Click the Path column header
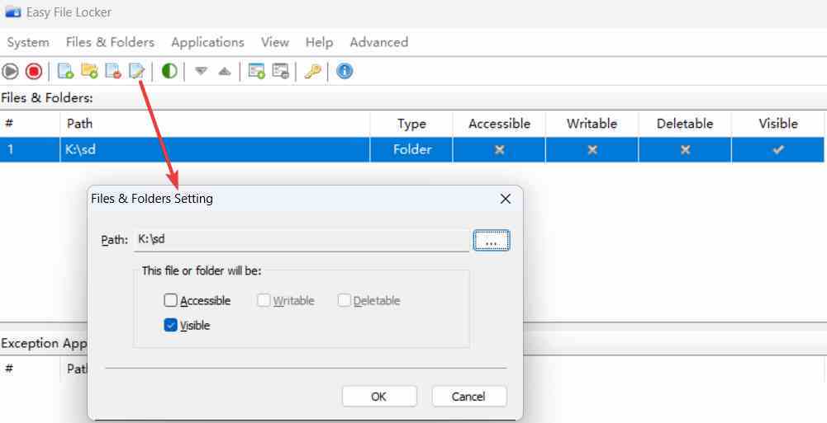Image resolution: width=827 pixels, height=423 pixels. point(215,124)
